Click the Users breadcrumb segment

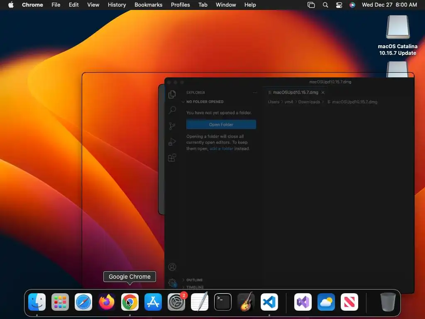tap(274, 102)
